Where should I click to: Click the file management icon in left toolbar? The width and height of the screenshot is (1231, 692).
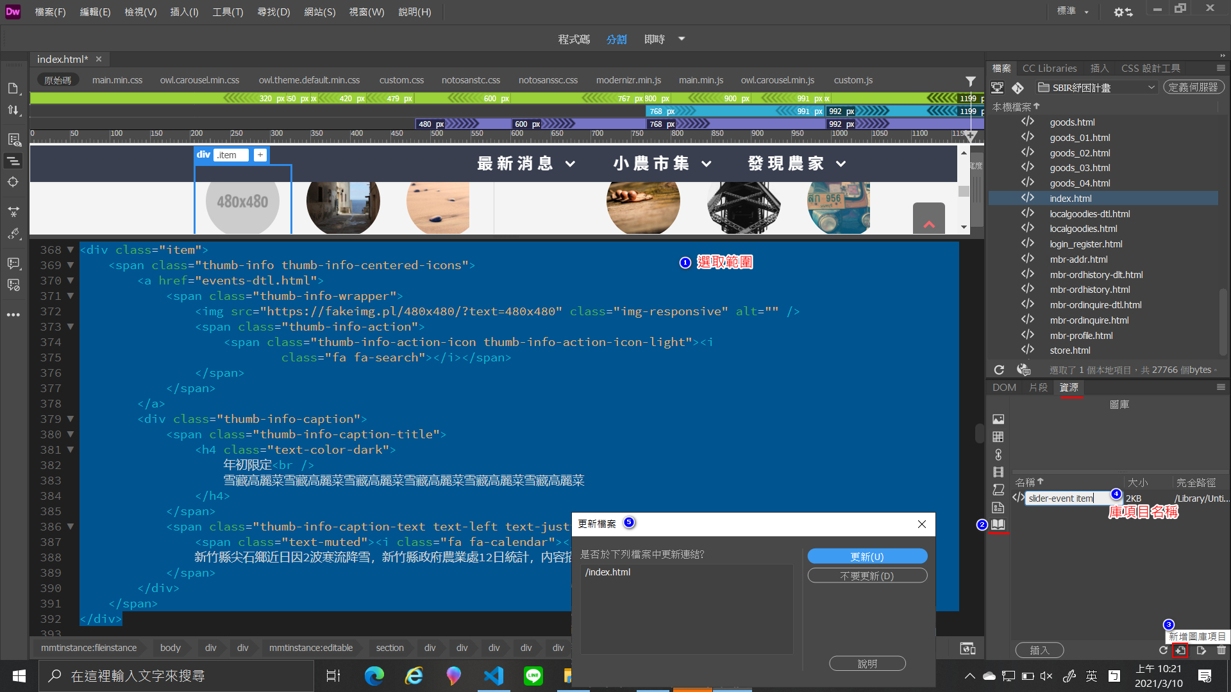(13, 110)
